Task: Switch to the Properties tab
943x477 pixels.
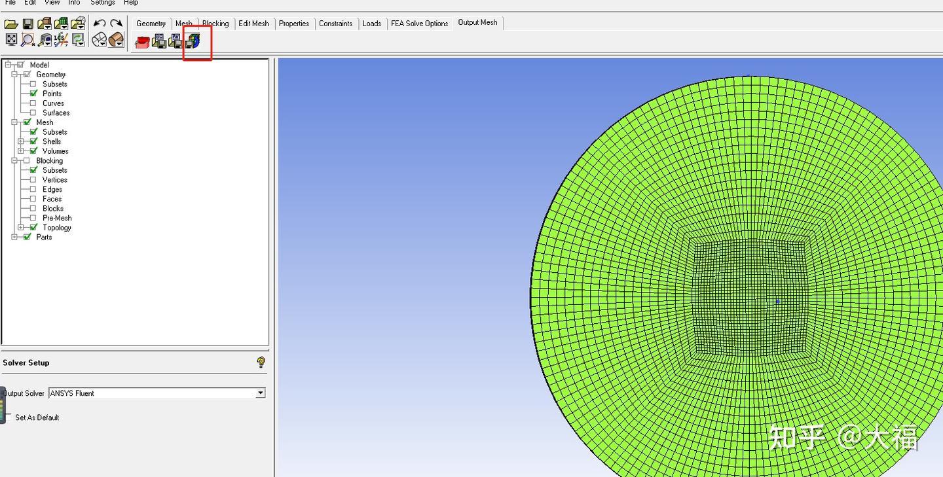Action: coord(294,24)
